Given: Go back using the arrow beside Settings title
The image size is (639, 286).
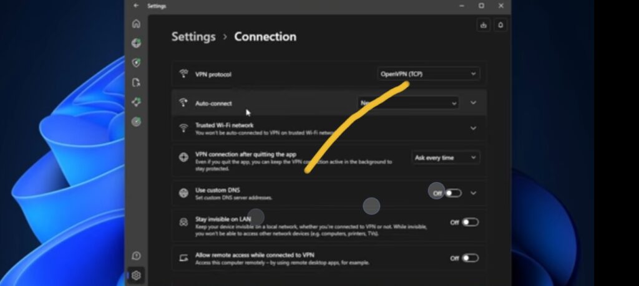Looking at the screenshot, I should pos(136,6).
